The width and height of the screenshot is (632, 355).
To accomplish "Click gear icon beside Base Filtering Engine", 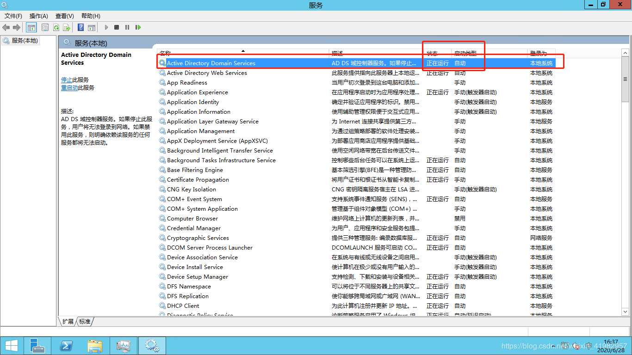I will pos(162,170).
